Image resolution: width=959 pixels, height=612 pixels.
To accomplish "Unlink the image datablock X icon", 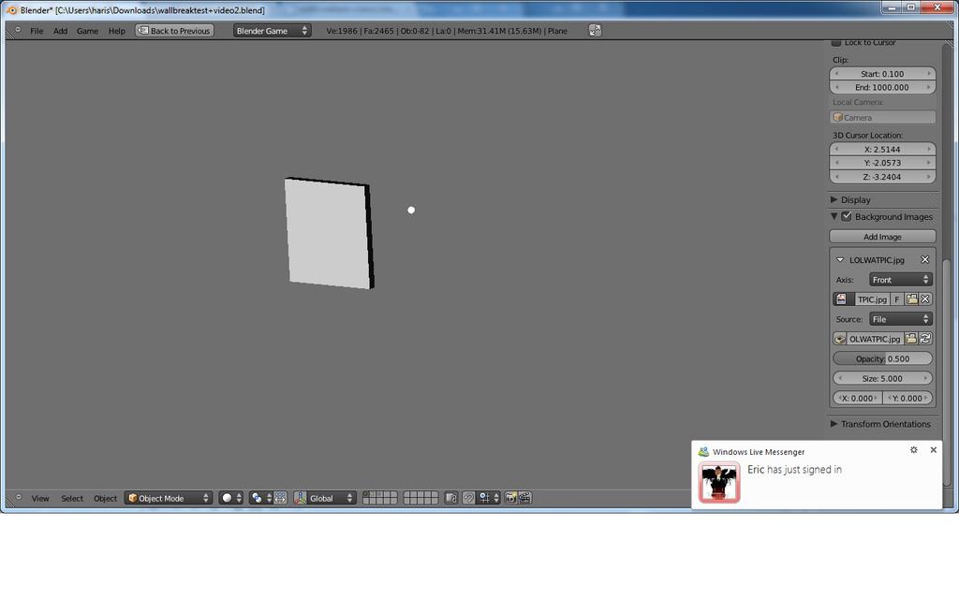I will (925, 299).
